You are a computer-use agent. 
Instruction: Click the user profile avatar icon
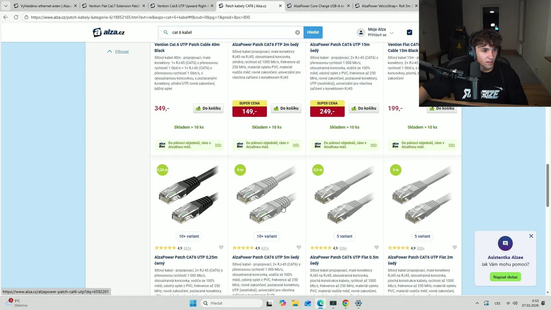coord(361,32)
